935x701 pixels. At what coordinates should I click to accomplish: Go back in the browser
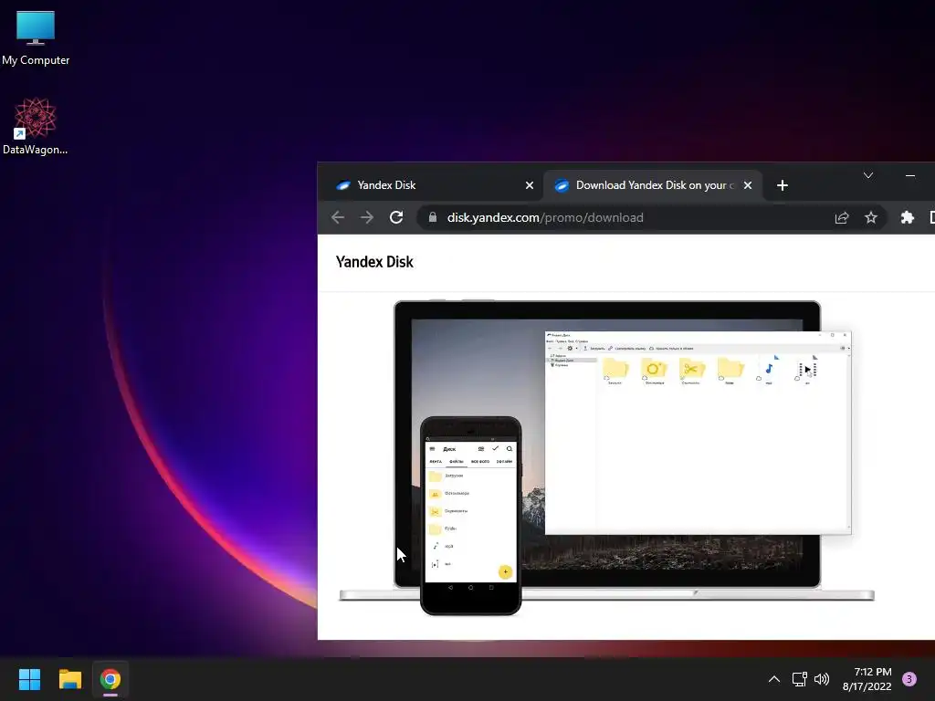tap(338, 217)
